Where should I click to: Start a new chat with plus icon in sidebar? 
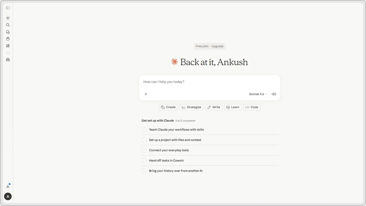8,18
